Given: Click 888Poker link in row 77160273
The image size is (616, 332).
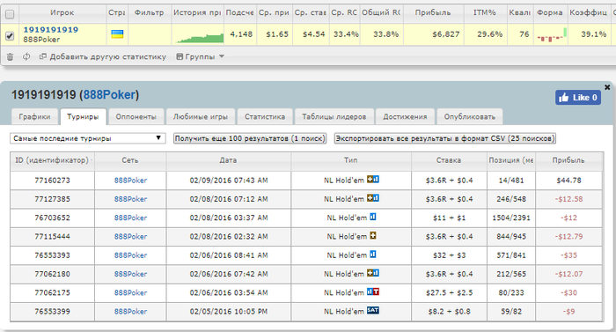Looking at the screenshot, I should [x=130, y=181].
